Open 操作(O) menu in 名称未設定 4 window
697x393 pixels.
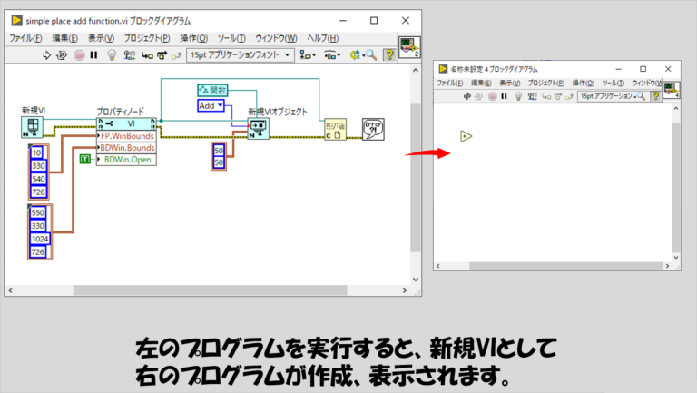[x=584, y=84]
